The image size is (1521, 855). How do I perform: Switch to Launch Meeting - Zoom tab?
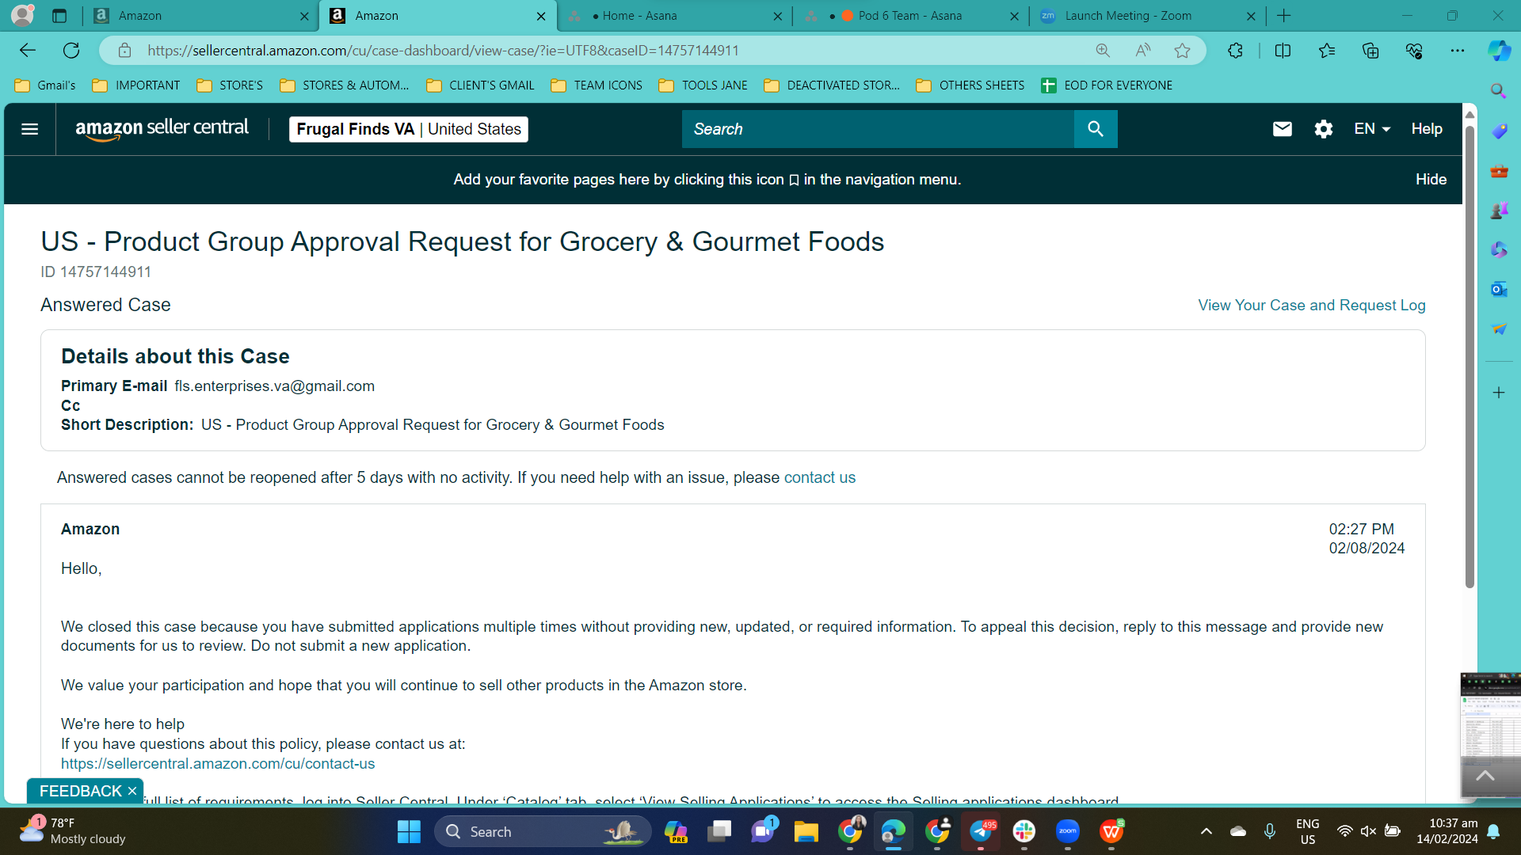pos(1148,16)
